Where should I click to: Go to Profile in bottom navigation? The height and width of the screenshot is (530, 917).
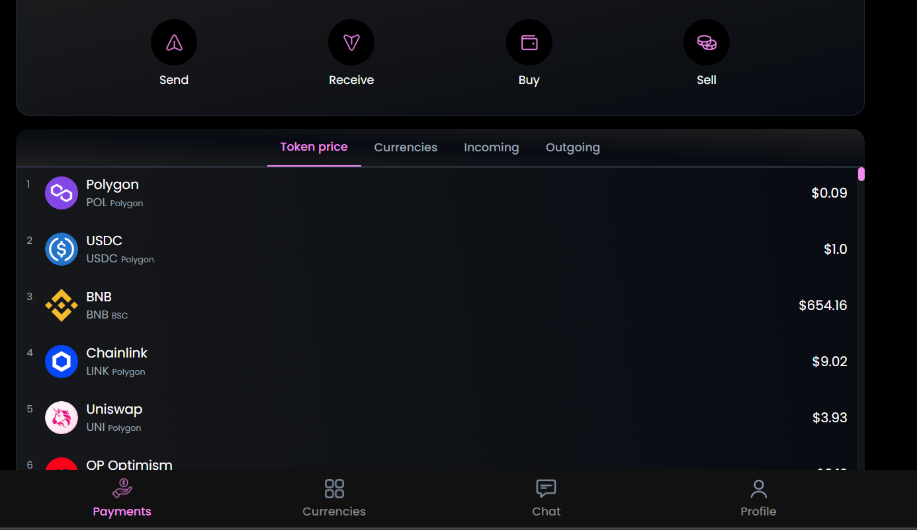tap(758, 498)
